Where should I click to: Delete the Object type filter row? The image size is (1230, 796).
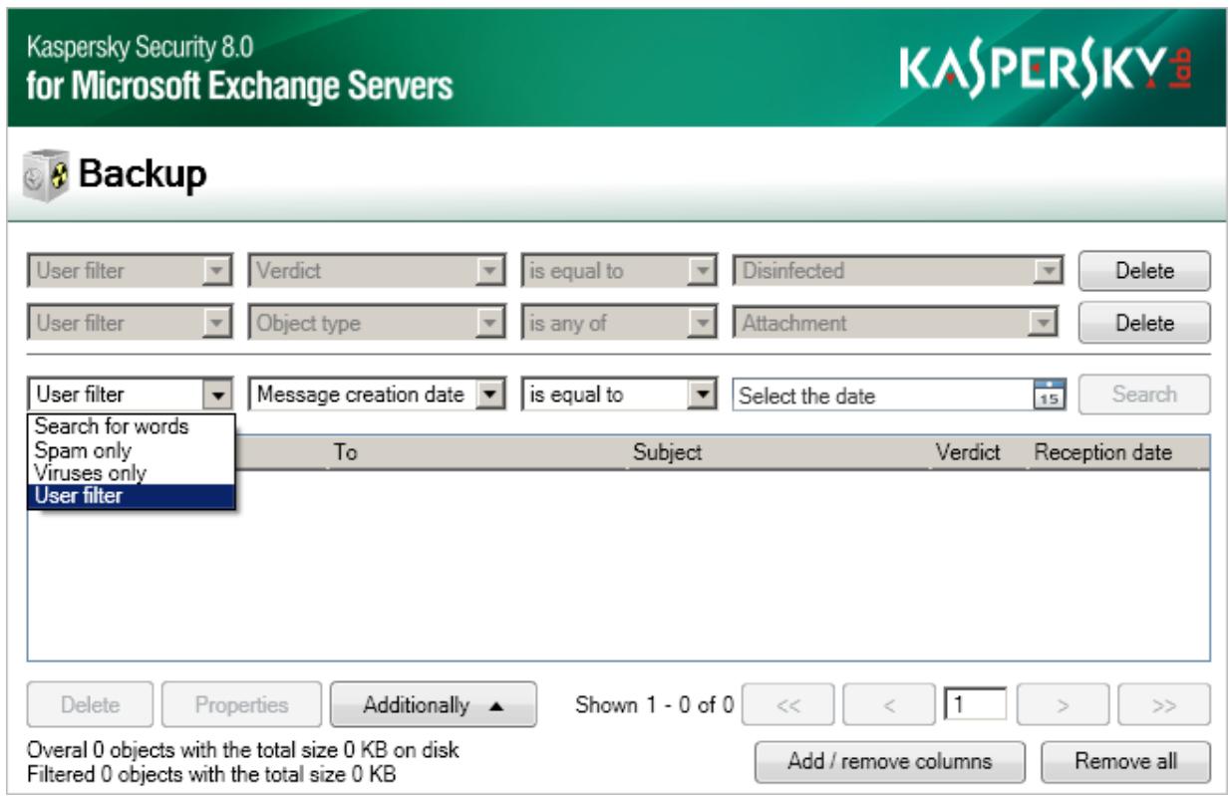pos(1144,323)
